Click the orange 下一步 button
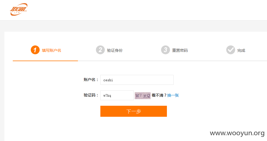 pyautogui.click(x=134, y=111)
